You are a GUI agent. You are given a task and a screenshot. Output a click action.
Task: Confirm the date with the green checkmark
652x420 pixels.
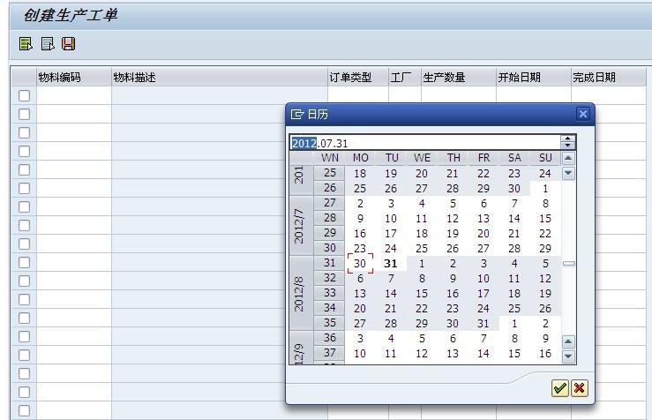click(x=560, y=388)
